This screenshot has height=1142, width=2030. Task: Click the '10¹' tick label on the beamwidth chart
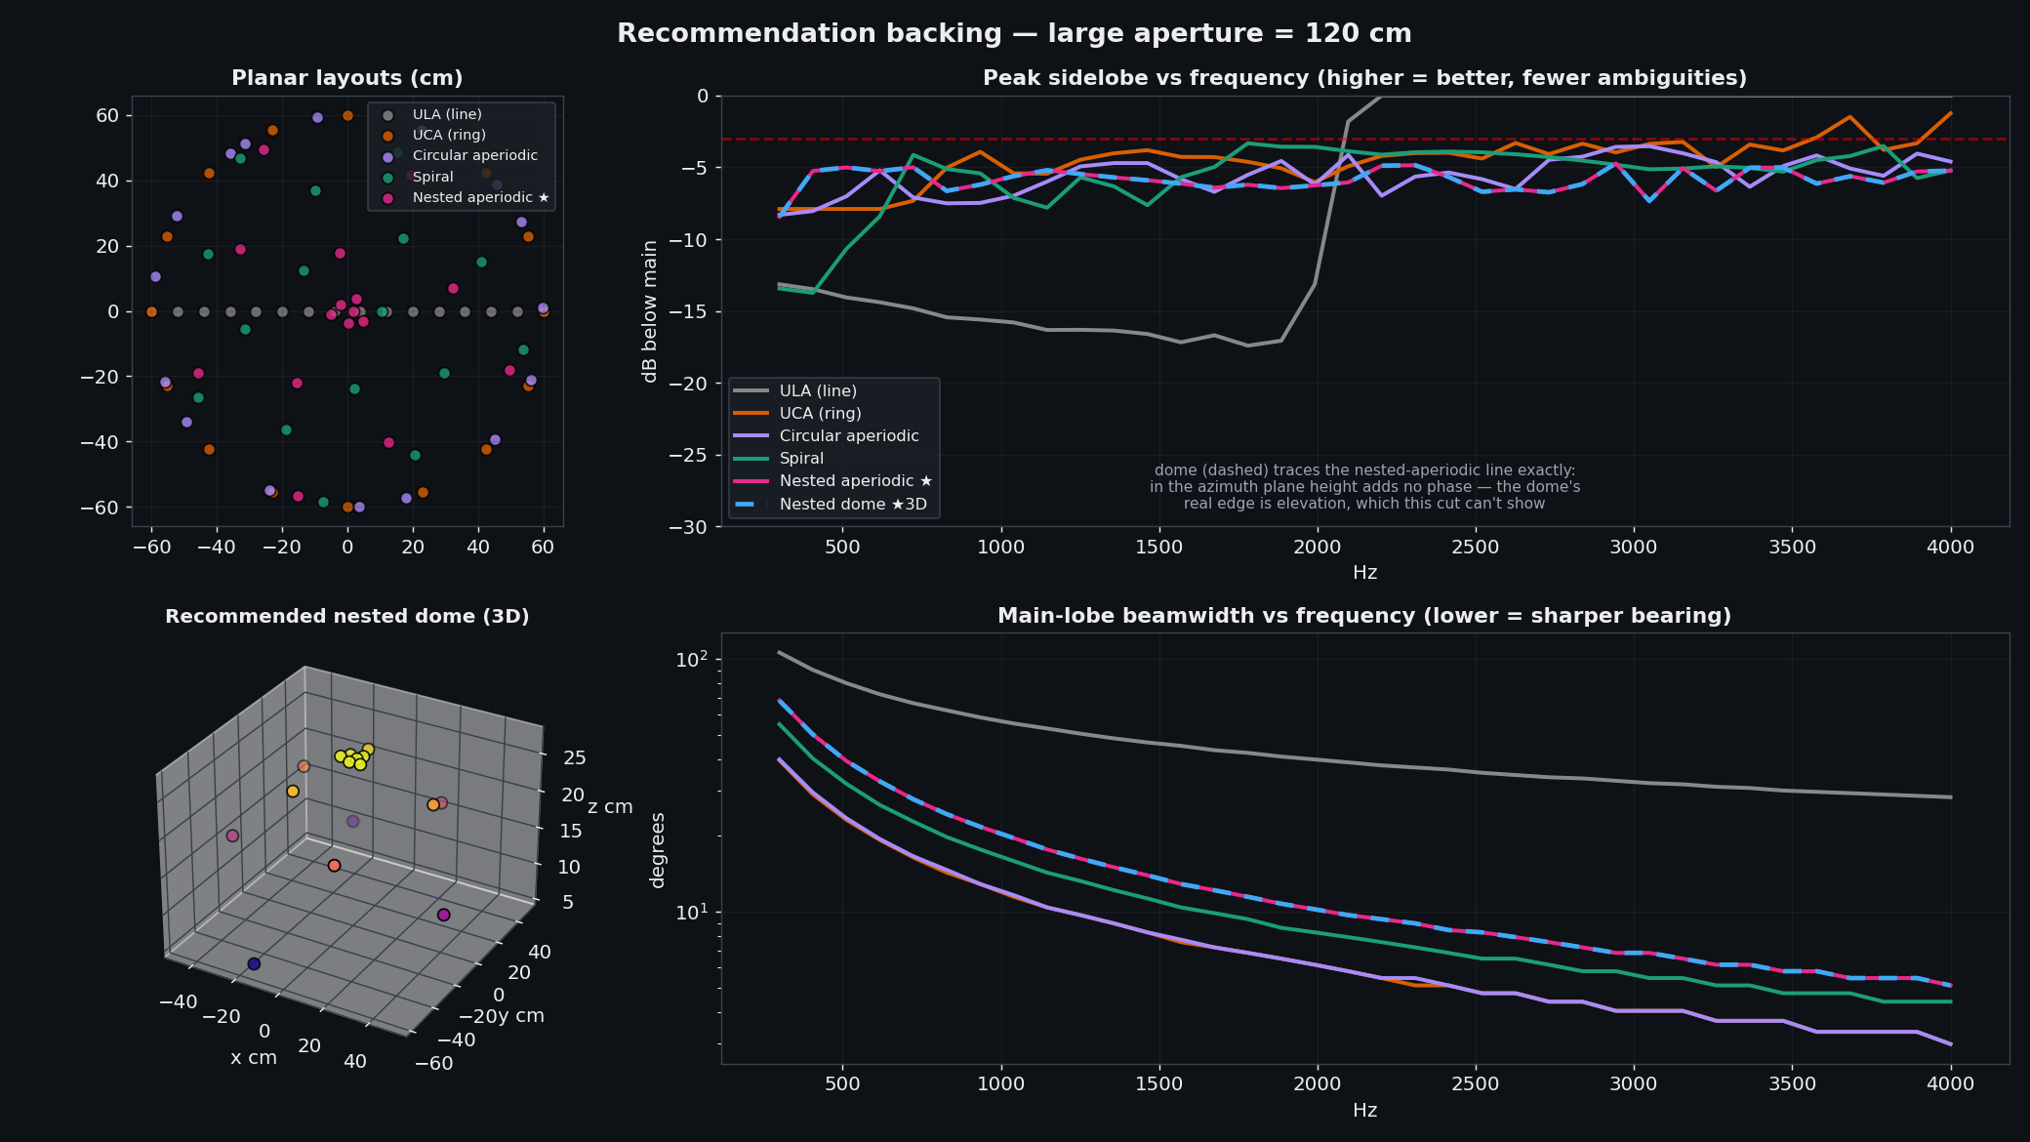(690, 912)
